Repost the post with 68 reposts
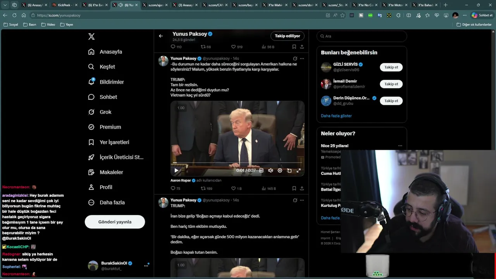 [x=205, y=46]
